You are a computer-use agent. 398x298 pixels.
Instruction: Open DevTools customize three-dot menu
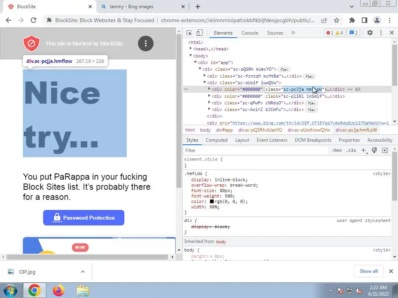(381, 33)
